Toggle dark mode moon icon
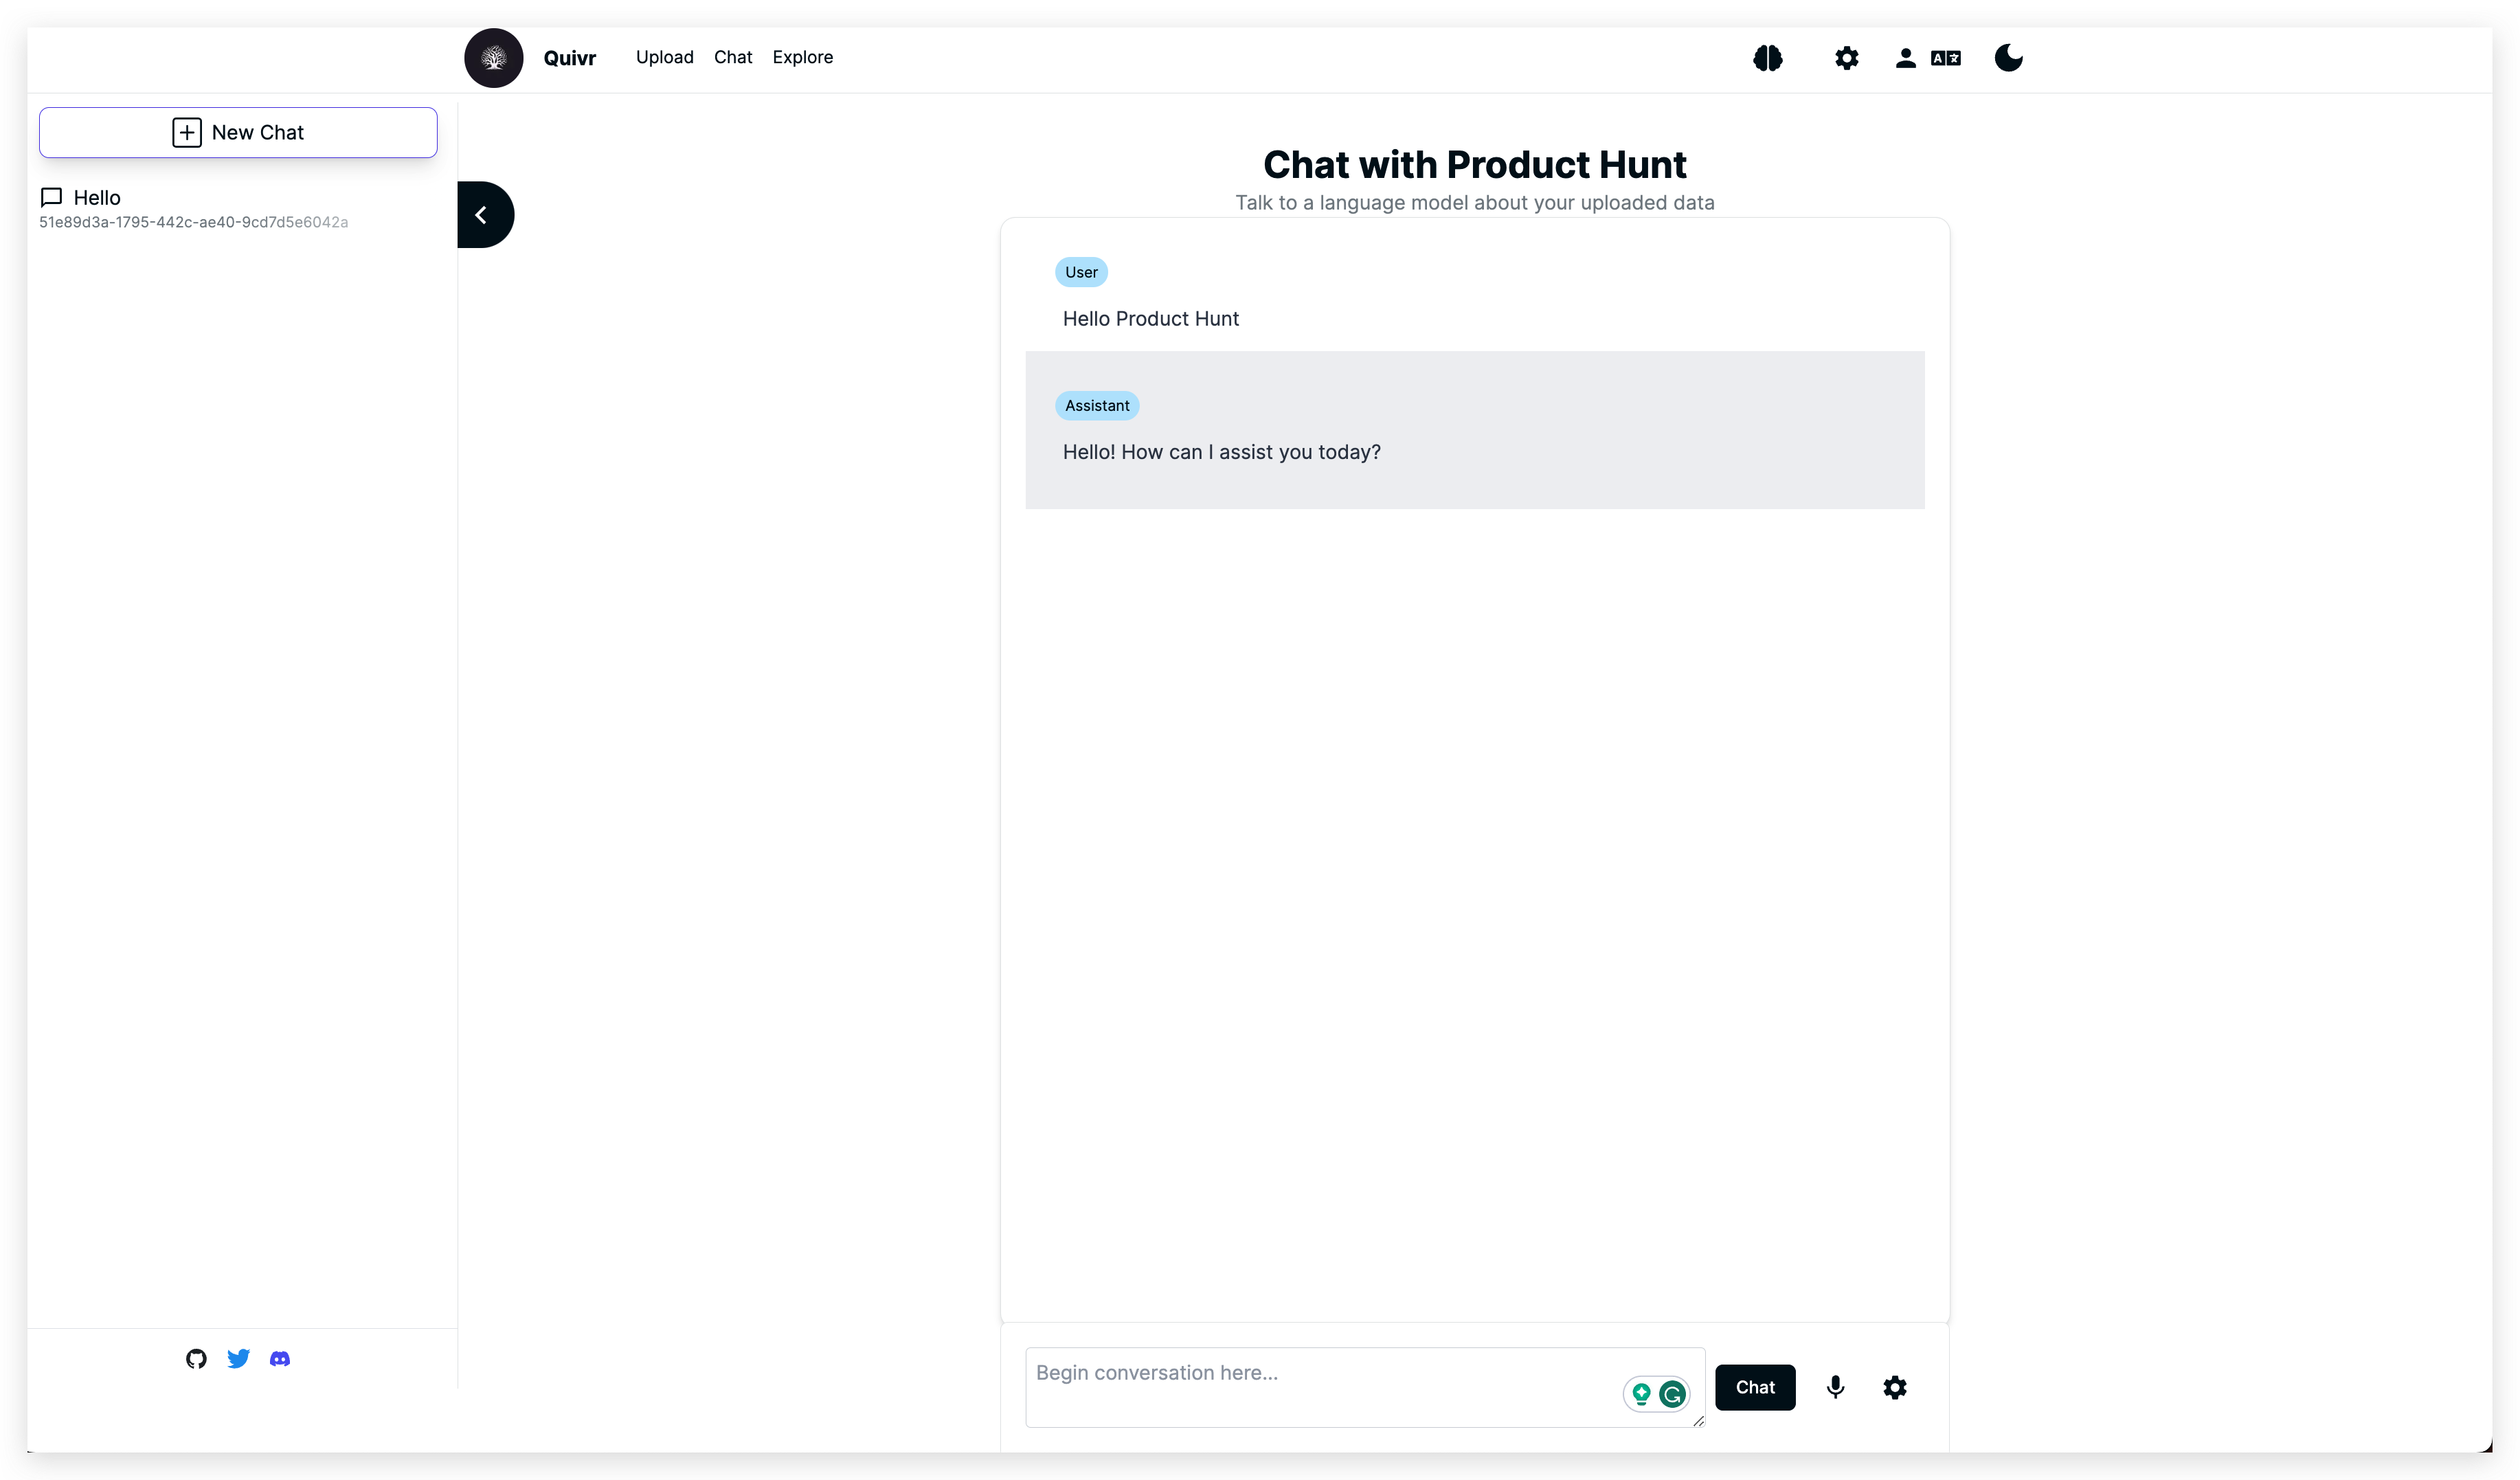 pos(2008,58)
